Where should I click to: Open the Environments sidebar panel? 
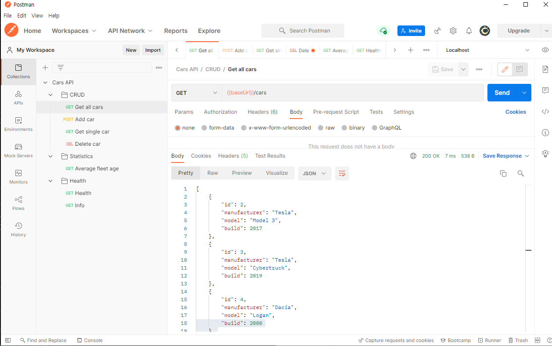pyautogui.click(x=18, y=125)
